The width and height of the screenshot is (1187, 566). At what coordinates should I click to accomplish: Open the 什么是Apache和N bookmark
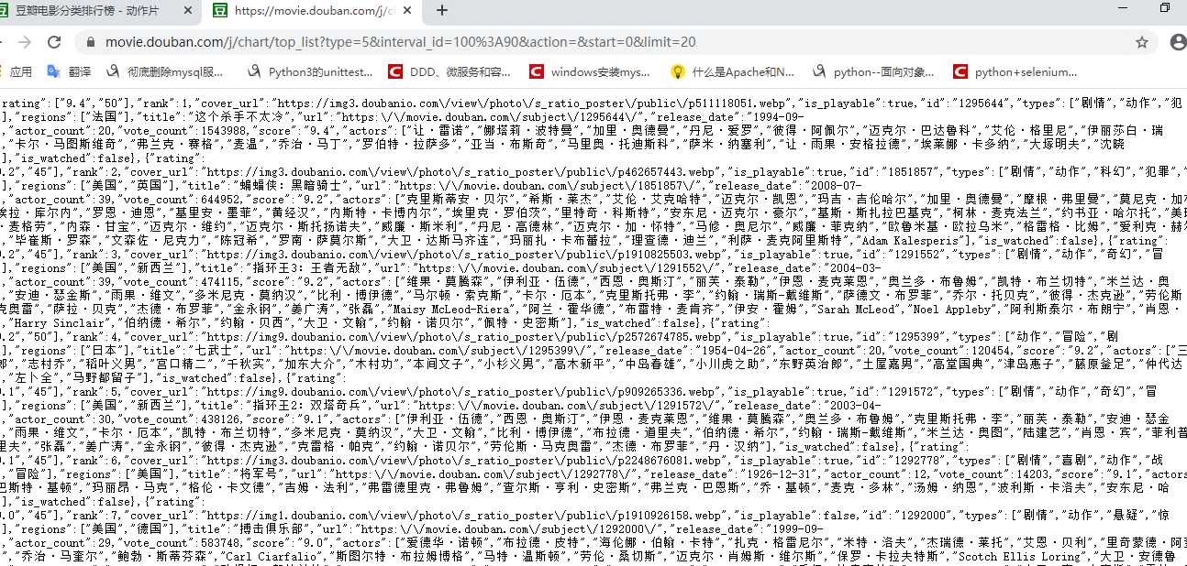point(733,71)
